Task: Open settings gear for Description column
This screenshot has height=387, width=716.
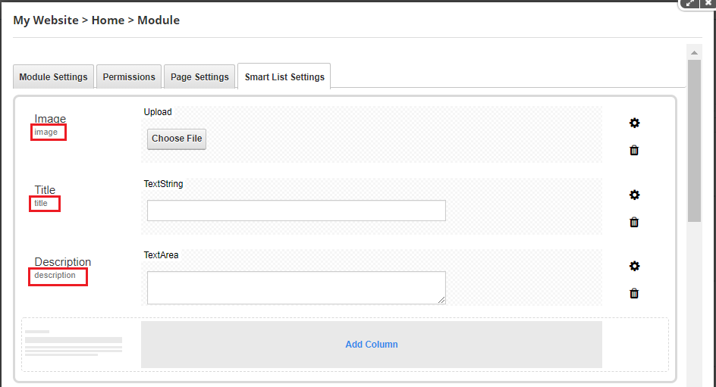Action: click(x=634, y=267)
